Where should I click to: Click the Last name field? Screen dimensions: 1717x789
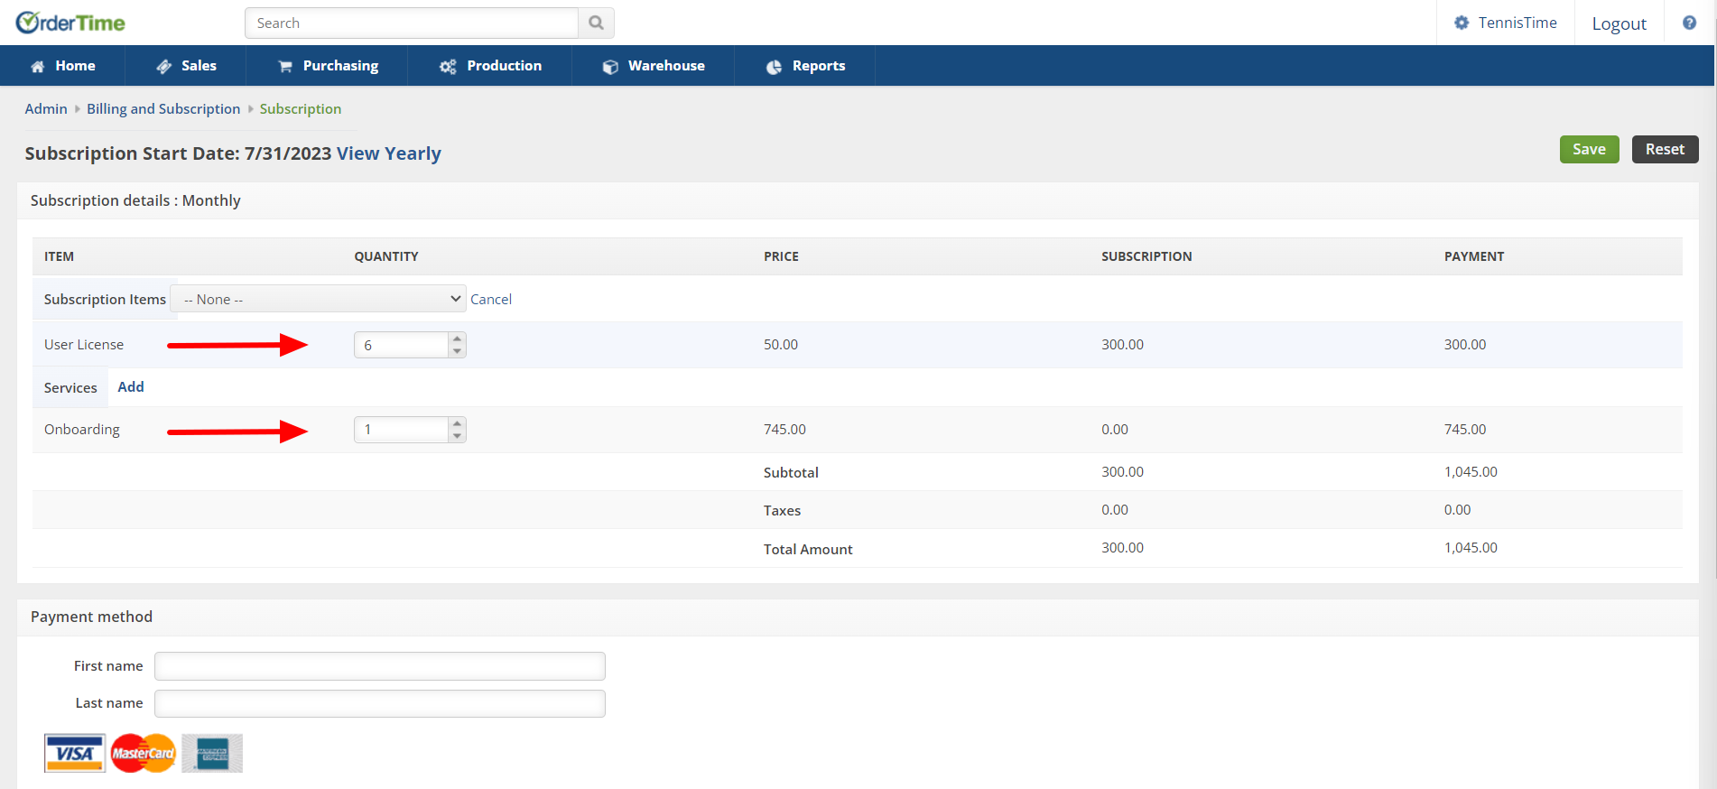tap(380, 703)
